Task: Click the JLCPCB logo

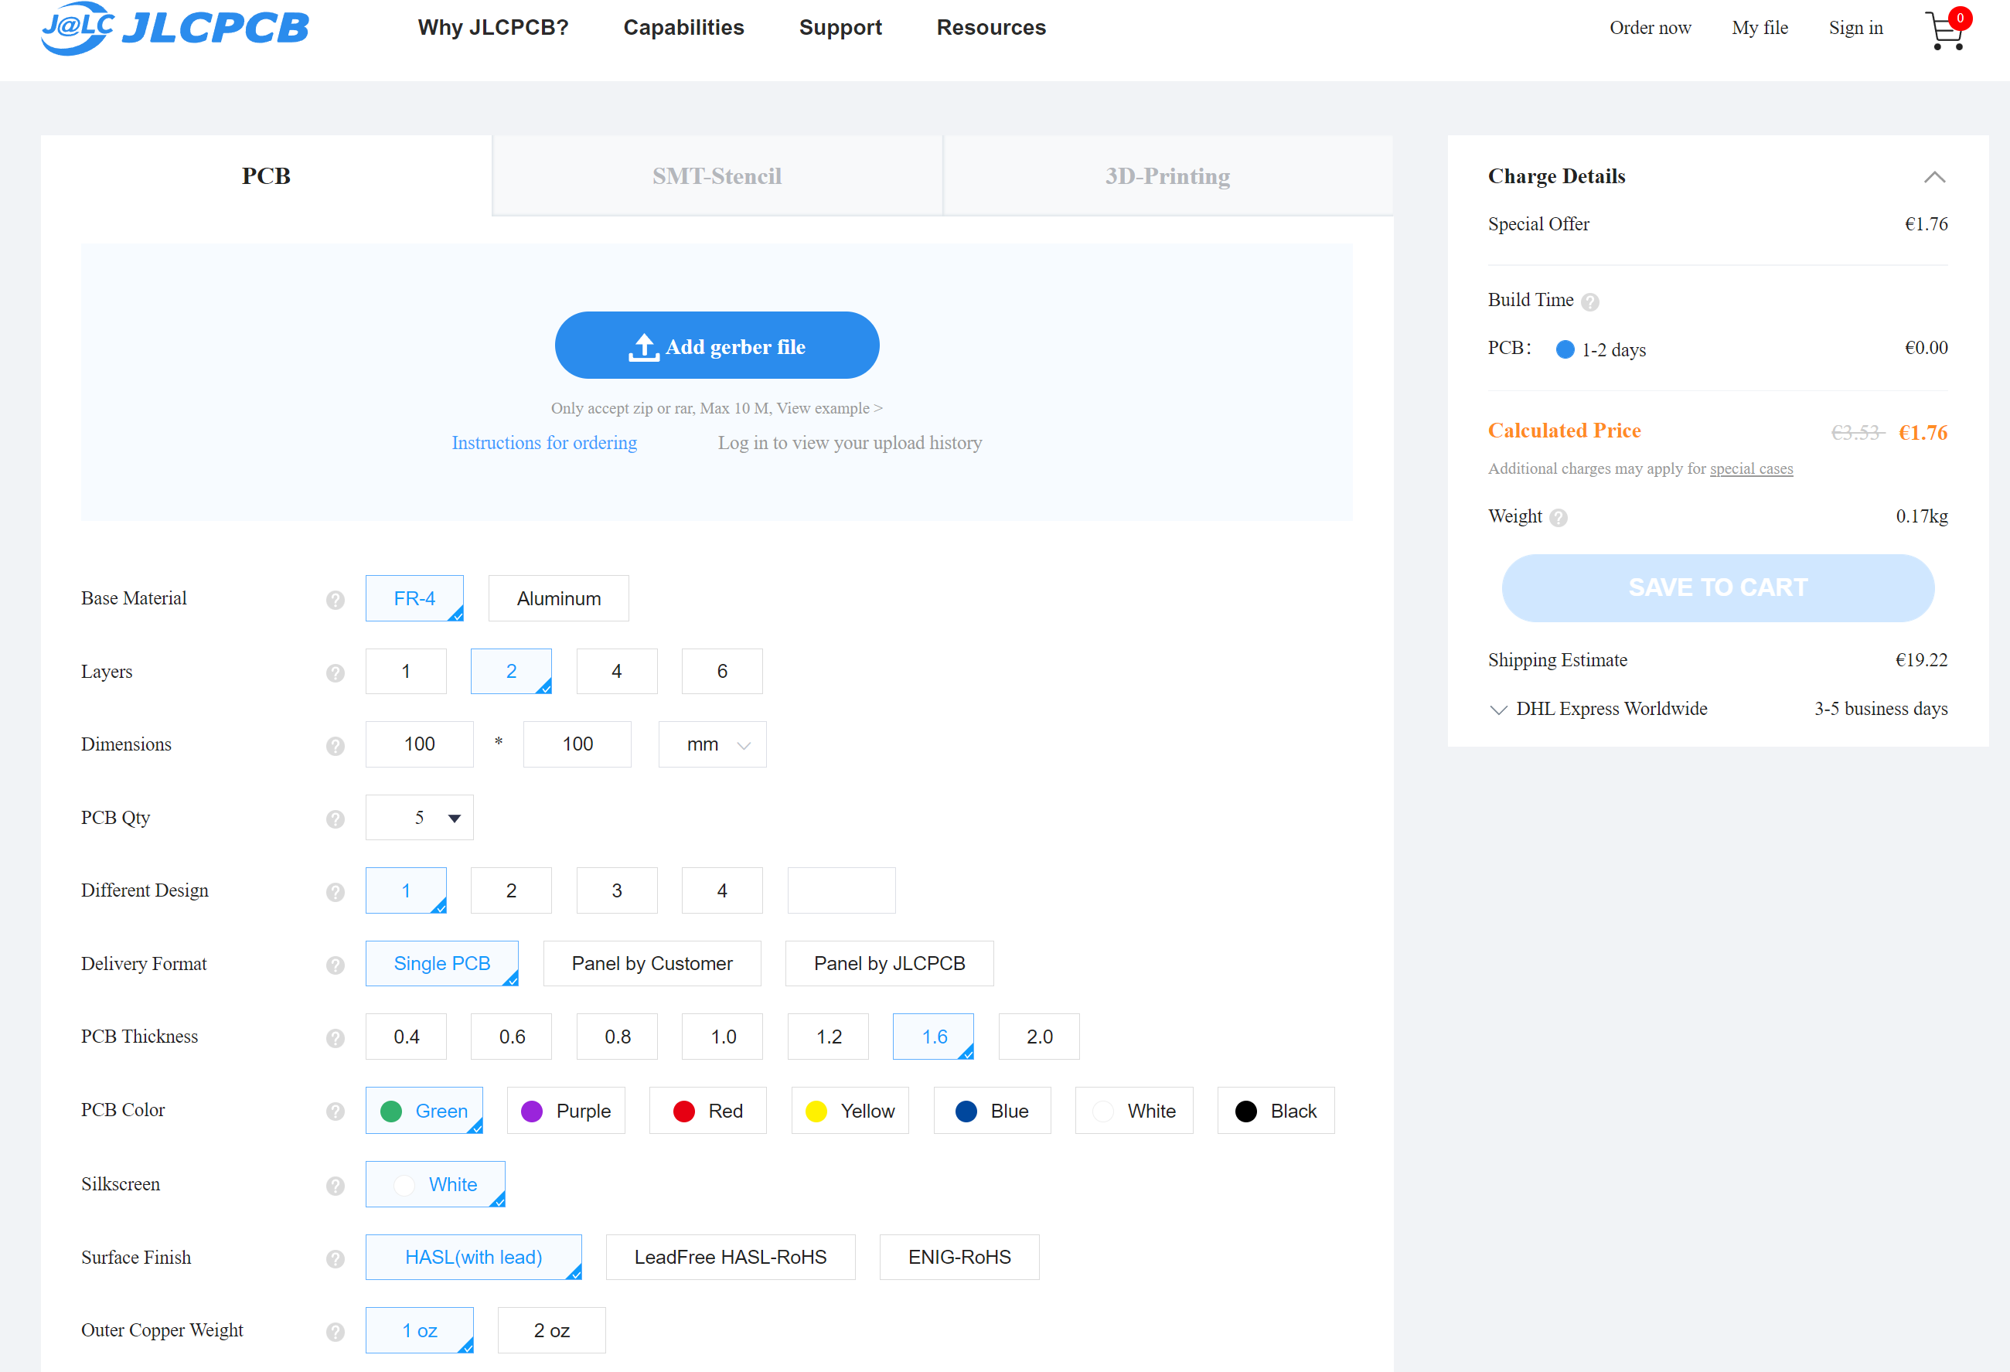Action: tap(175, 29)
